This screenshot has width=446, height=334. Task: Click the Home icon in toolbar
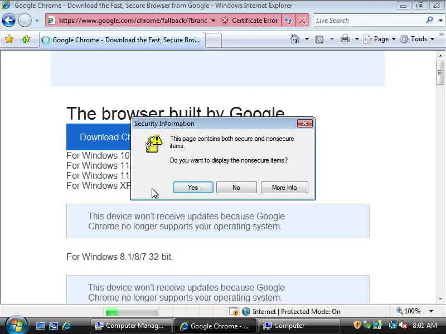(x=295, y=39)
